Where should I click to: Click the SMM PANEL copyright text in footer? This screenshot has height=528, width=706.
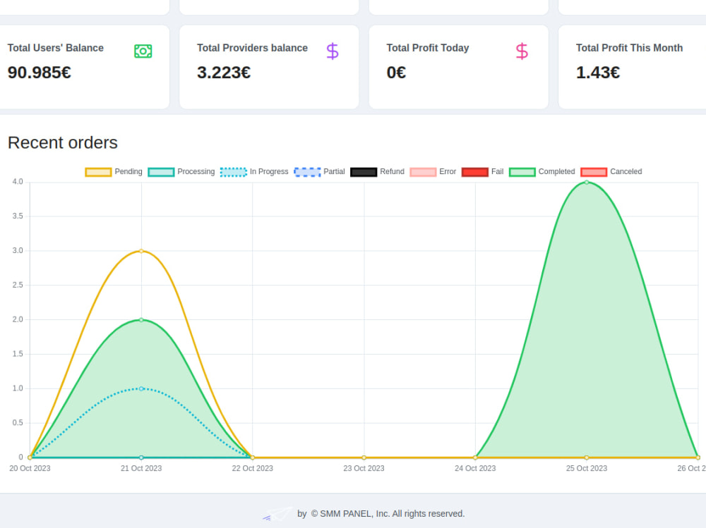[388, 514]
